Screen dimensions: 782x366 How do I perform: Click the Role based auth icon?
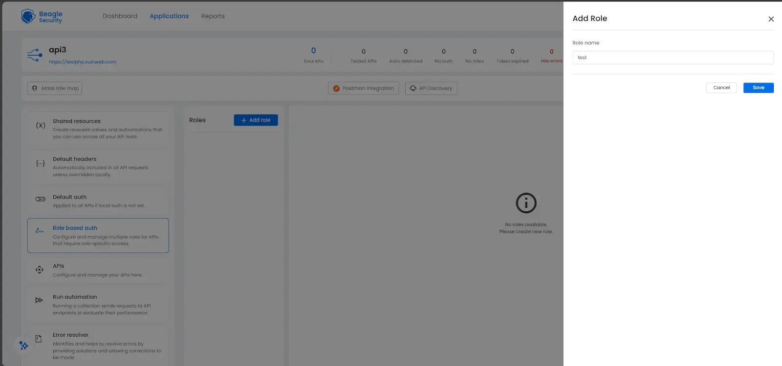pyautogui.click(x=40, y=230)
